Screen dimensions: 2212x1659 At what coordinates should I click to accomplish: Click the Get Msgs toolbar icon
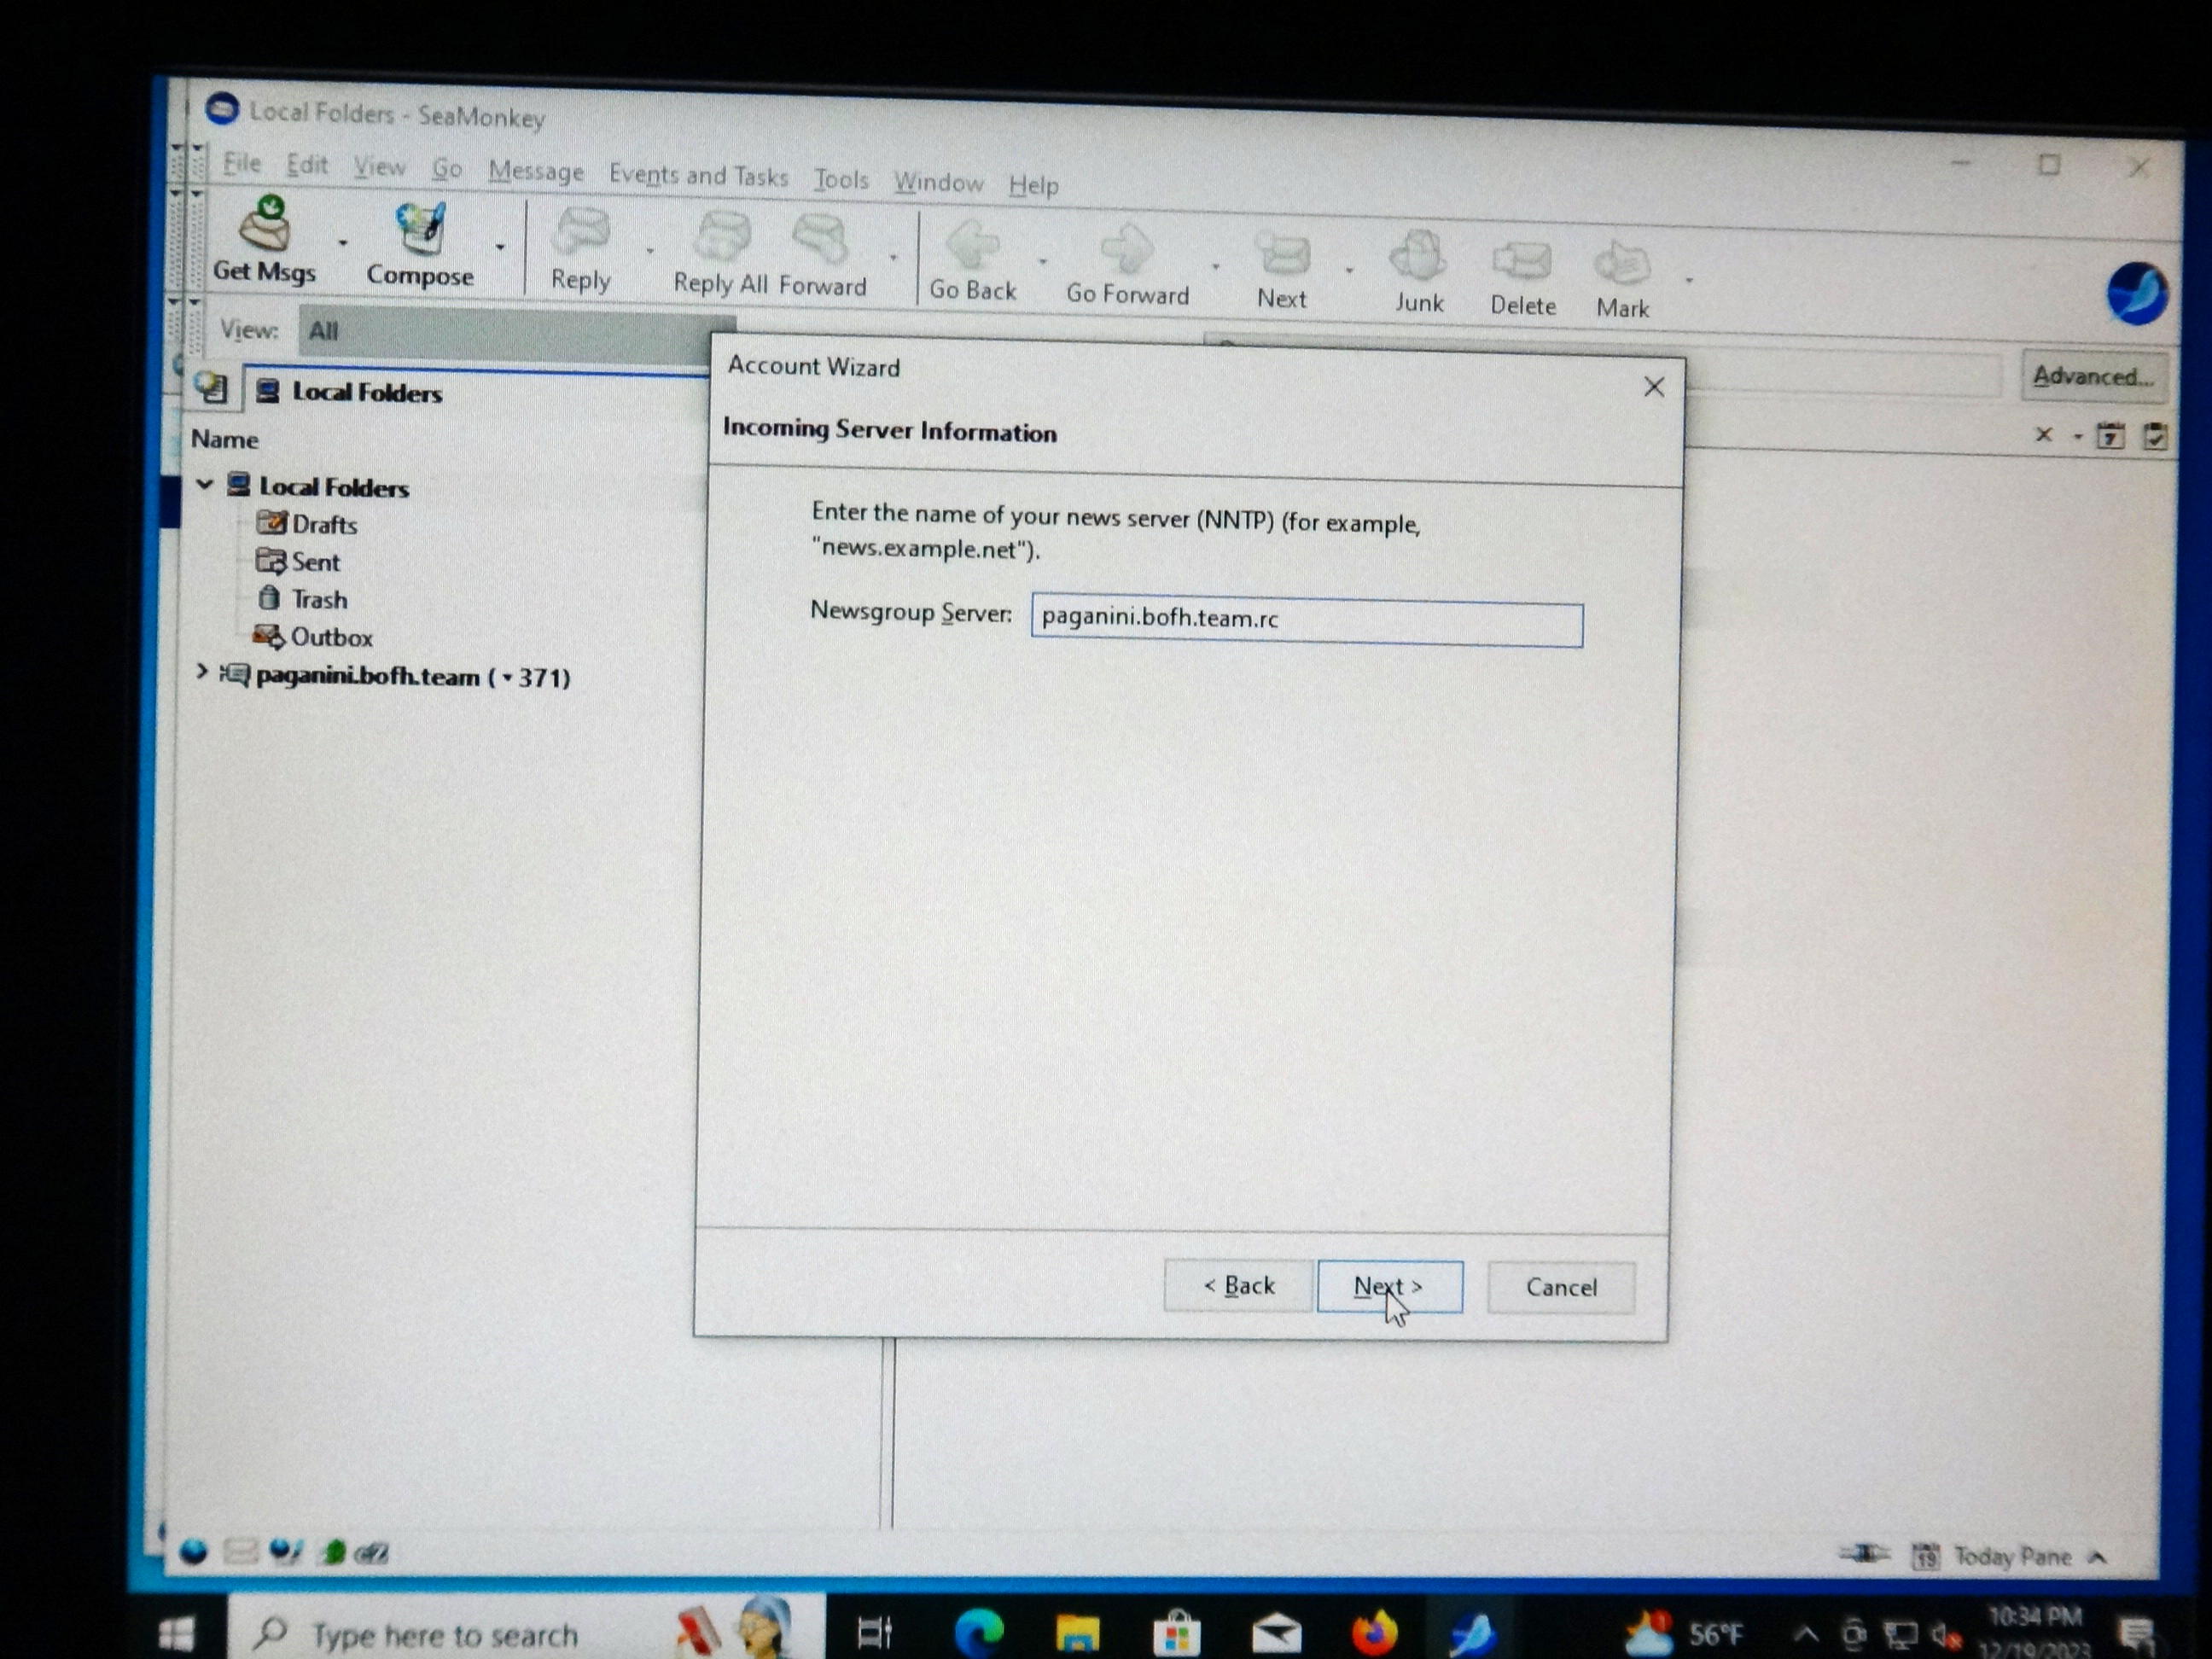pos(266,223)
